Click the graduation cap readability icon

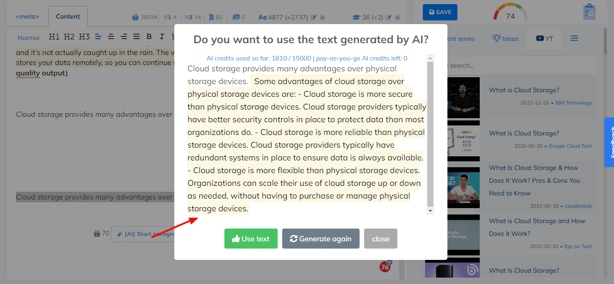click(x=356, y=17)
